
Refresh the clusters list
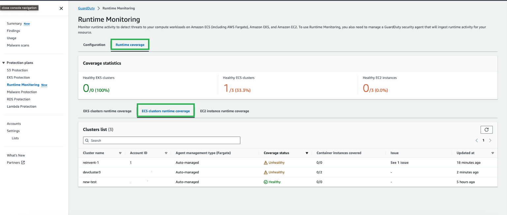[x=487, y=130]
